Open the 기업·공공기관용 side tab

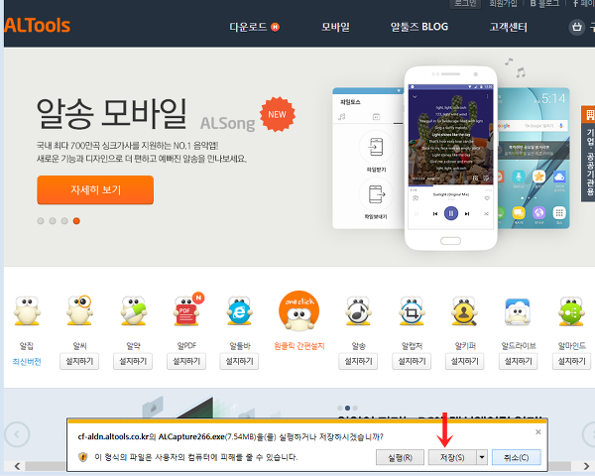coord(588,154)
